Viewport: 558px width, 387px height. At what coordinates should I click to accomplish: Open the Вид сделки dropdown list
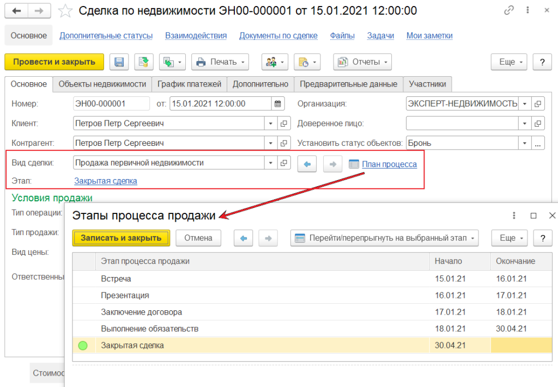pos(271,163)
